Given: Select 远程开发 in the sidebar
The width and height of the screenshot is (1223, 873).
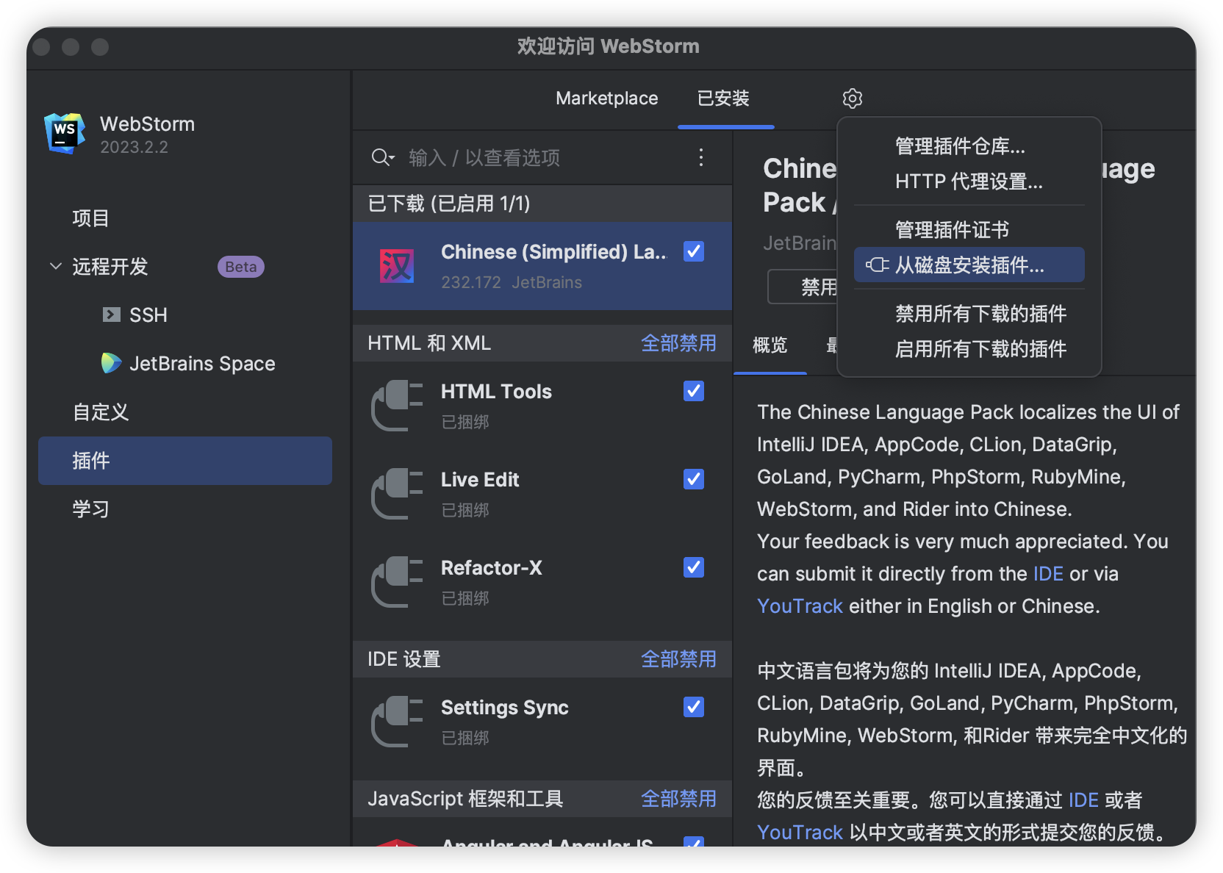Looking at the screenshot, I should pyautogui.click(x=110, y=267).
